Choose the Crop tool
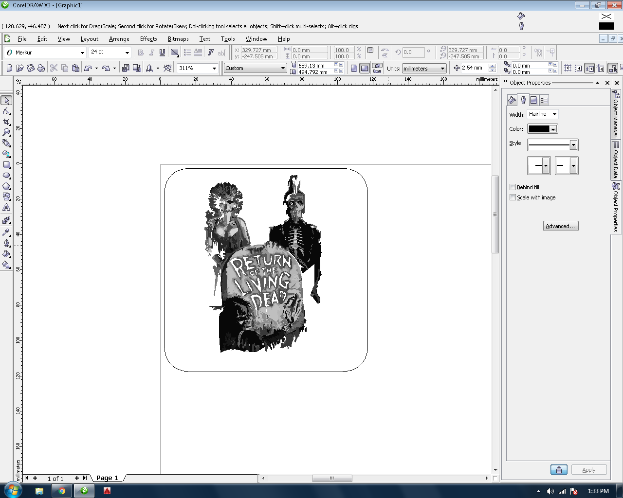623x498 pixels. (x=6, y=122)
